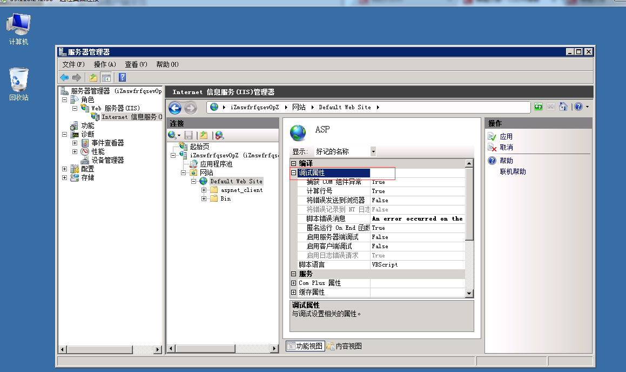Click the back arrow in the Server Manager toolbar
626x372 pixels.
(64, 77)
